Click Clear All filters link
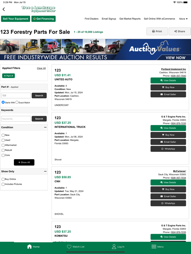The image size is (191, 254). click(41, 68)
